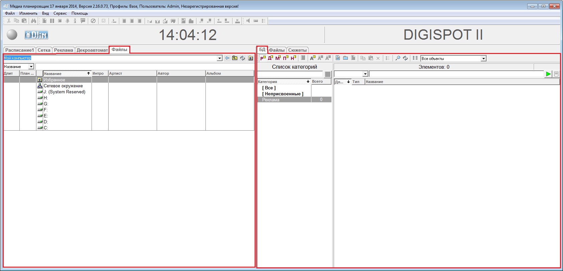Click the element filter field left of green play

click(456, 74)
